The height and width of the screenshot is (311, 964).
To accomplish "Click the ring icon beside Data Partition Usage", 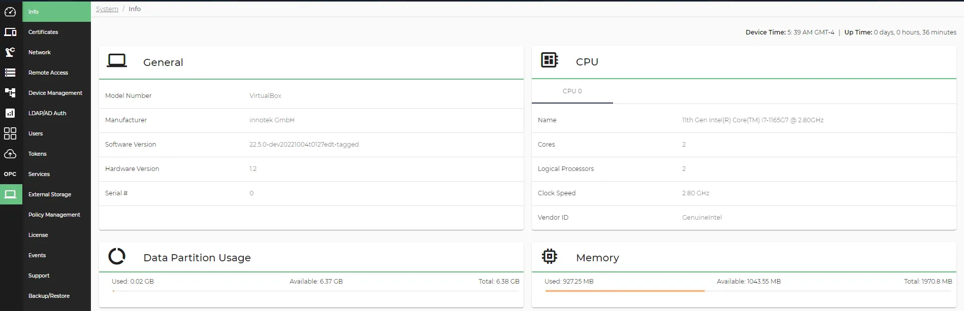I will tap(117, 256).
